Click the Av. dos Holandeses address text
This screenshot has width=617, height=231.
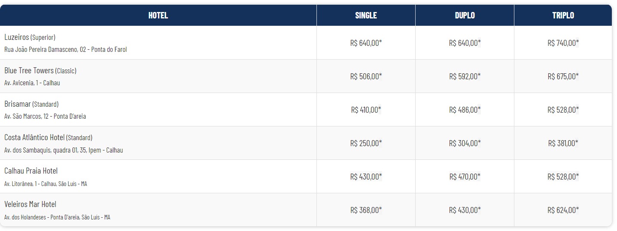click(x=57, y=217)
